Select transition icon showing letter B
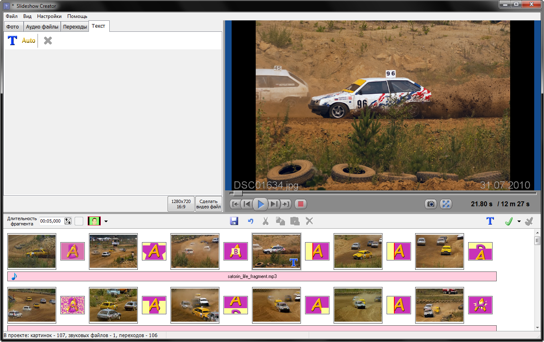The height and width of the screenshot is (342, 544). point(236,252)
